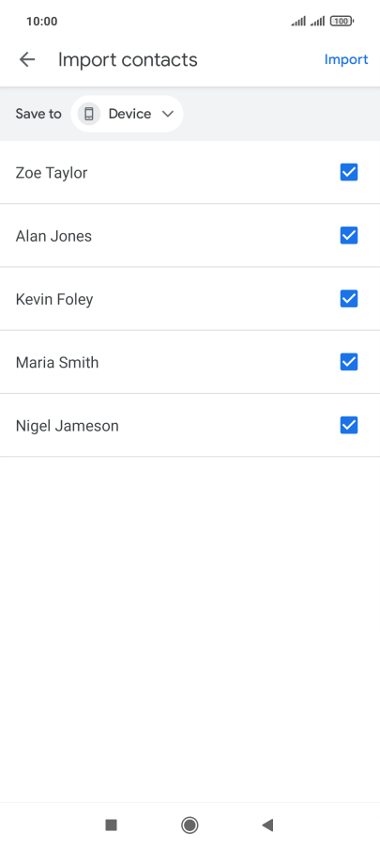Click the Import button

[x=346, y=59]
